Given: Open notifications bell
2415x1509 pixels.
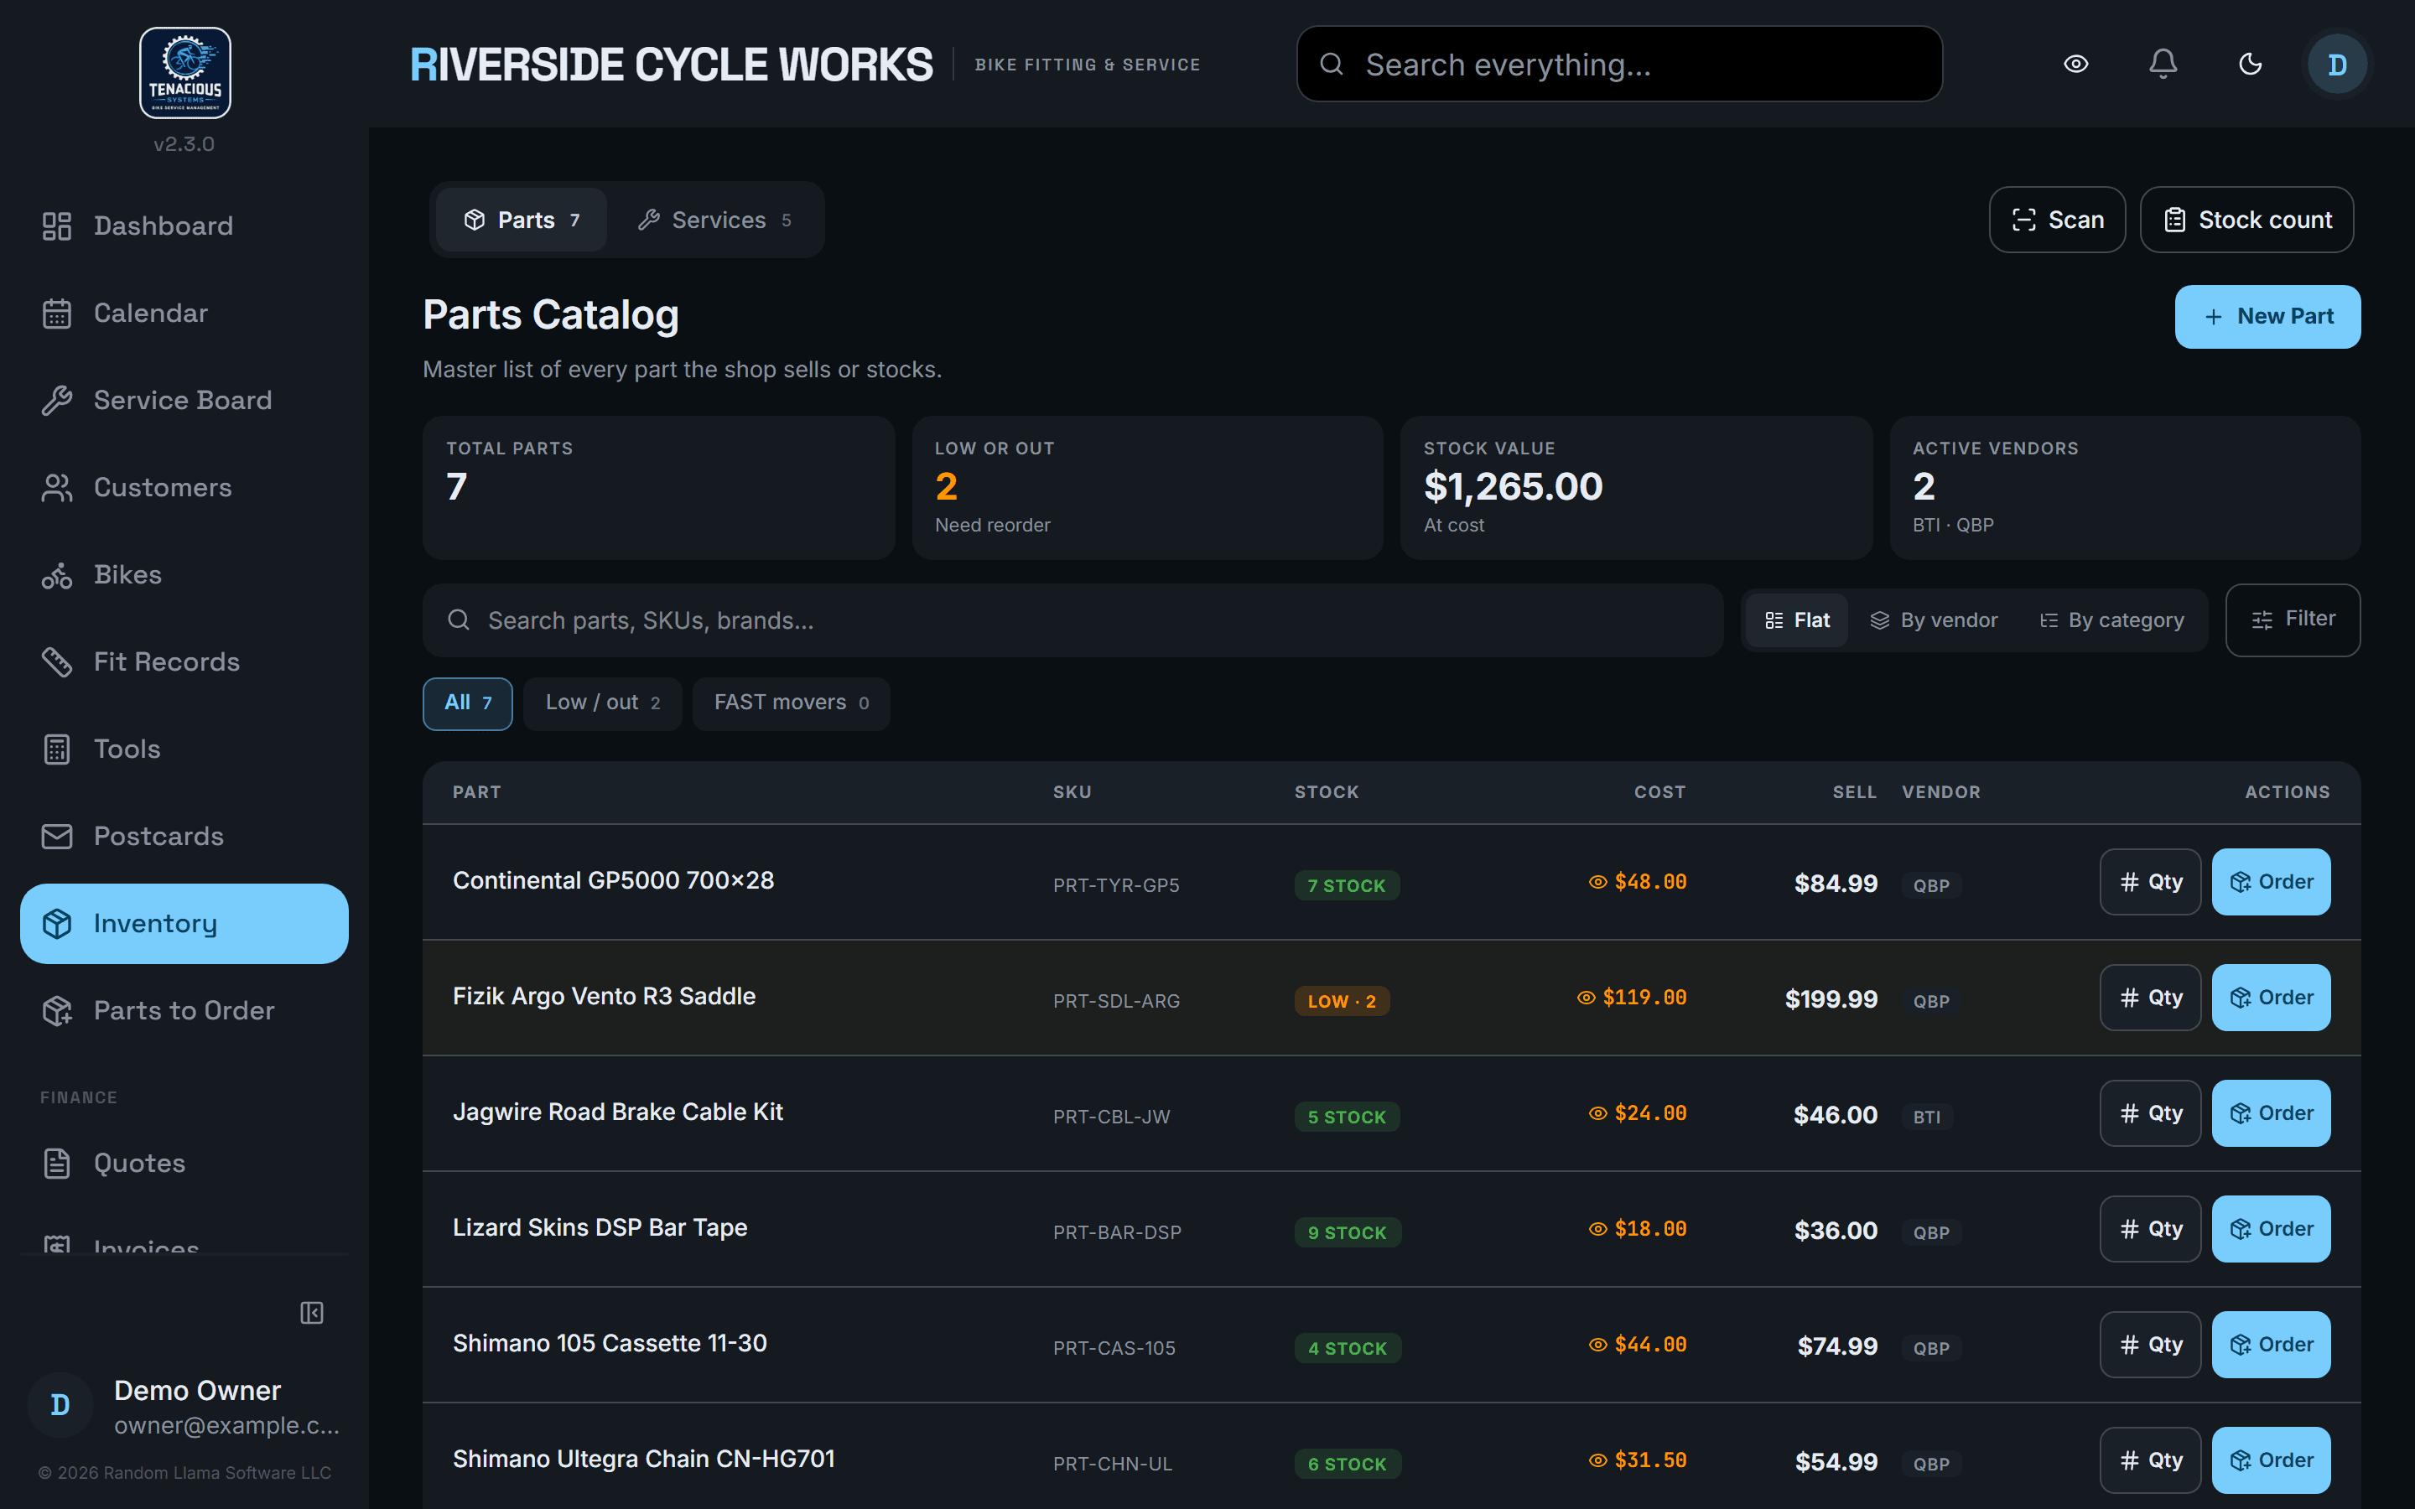Looking at the screenshot, I should 2163,64.
